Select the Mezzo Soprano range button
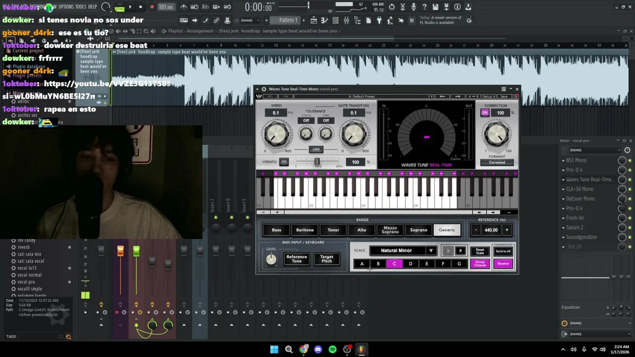Viewport: 635px width, 357px height. pos(390,230)
